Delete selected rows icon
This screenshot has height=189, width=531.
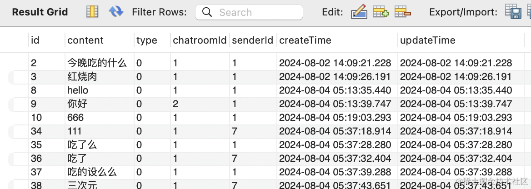click(x=402, y=12)
